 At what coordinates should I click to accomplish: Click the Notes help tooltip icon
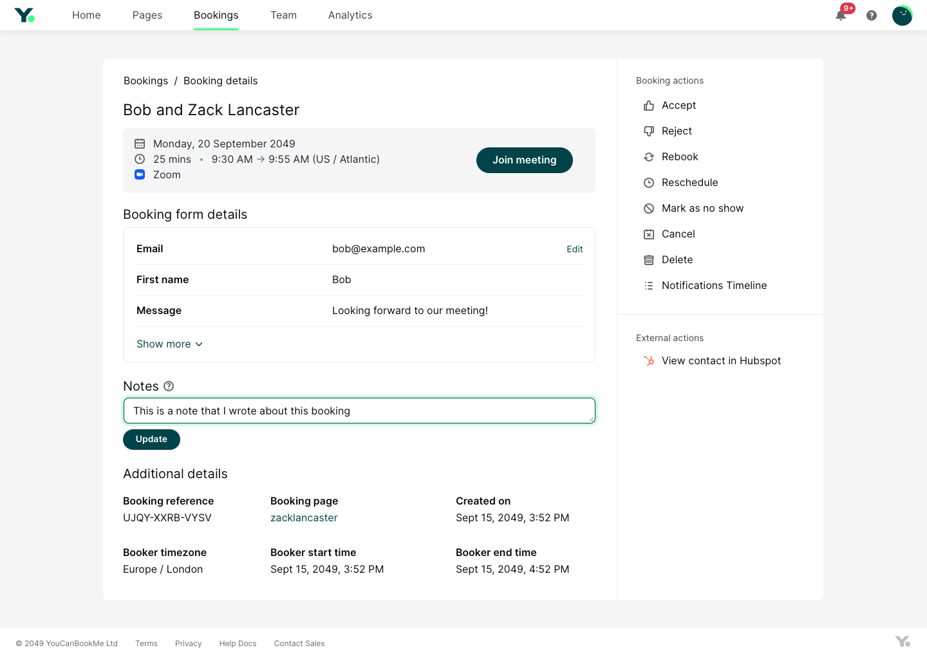point(169,386)
